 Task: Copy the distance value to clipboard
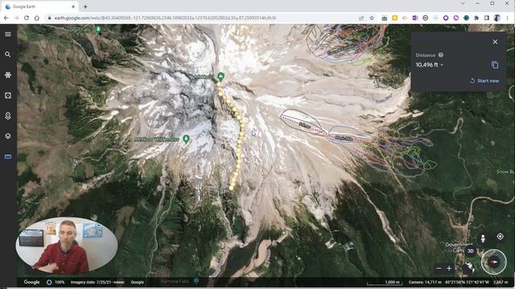click(495, 65)
